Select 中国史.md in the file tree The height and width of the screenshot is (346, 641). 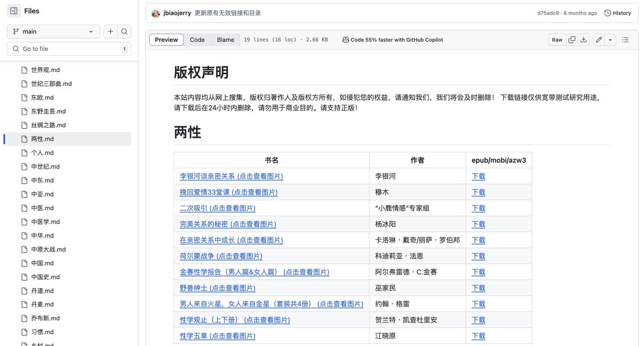pos(46,277)
